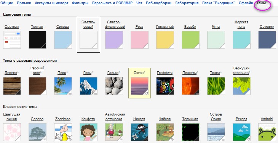
Task: Select the Темы tab
Action: point(261,3)
